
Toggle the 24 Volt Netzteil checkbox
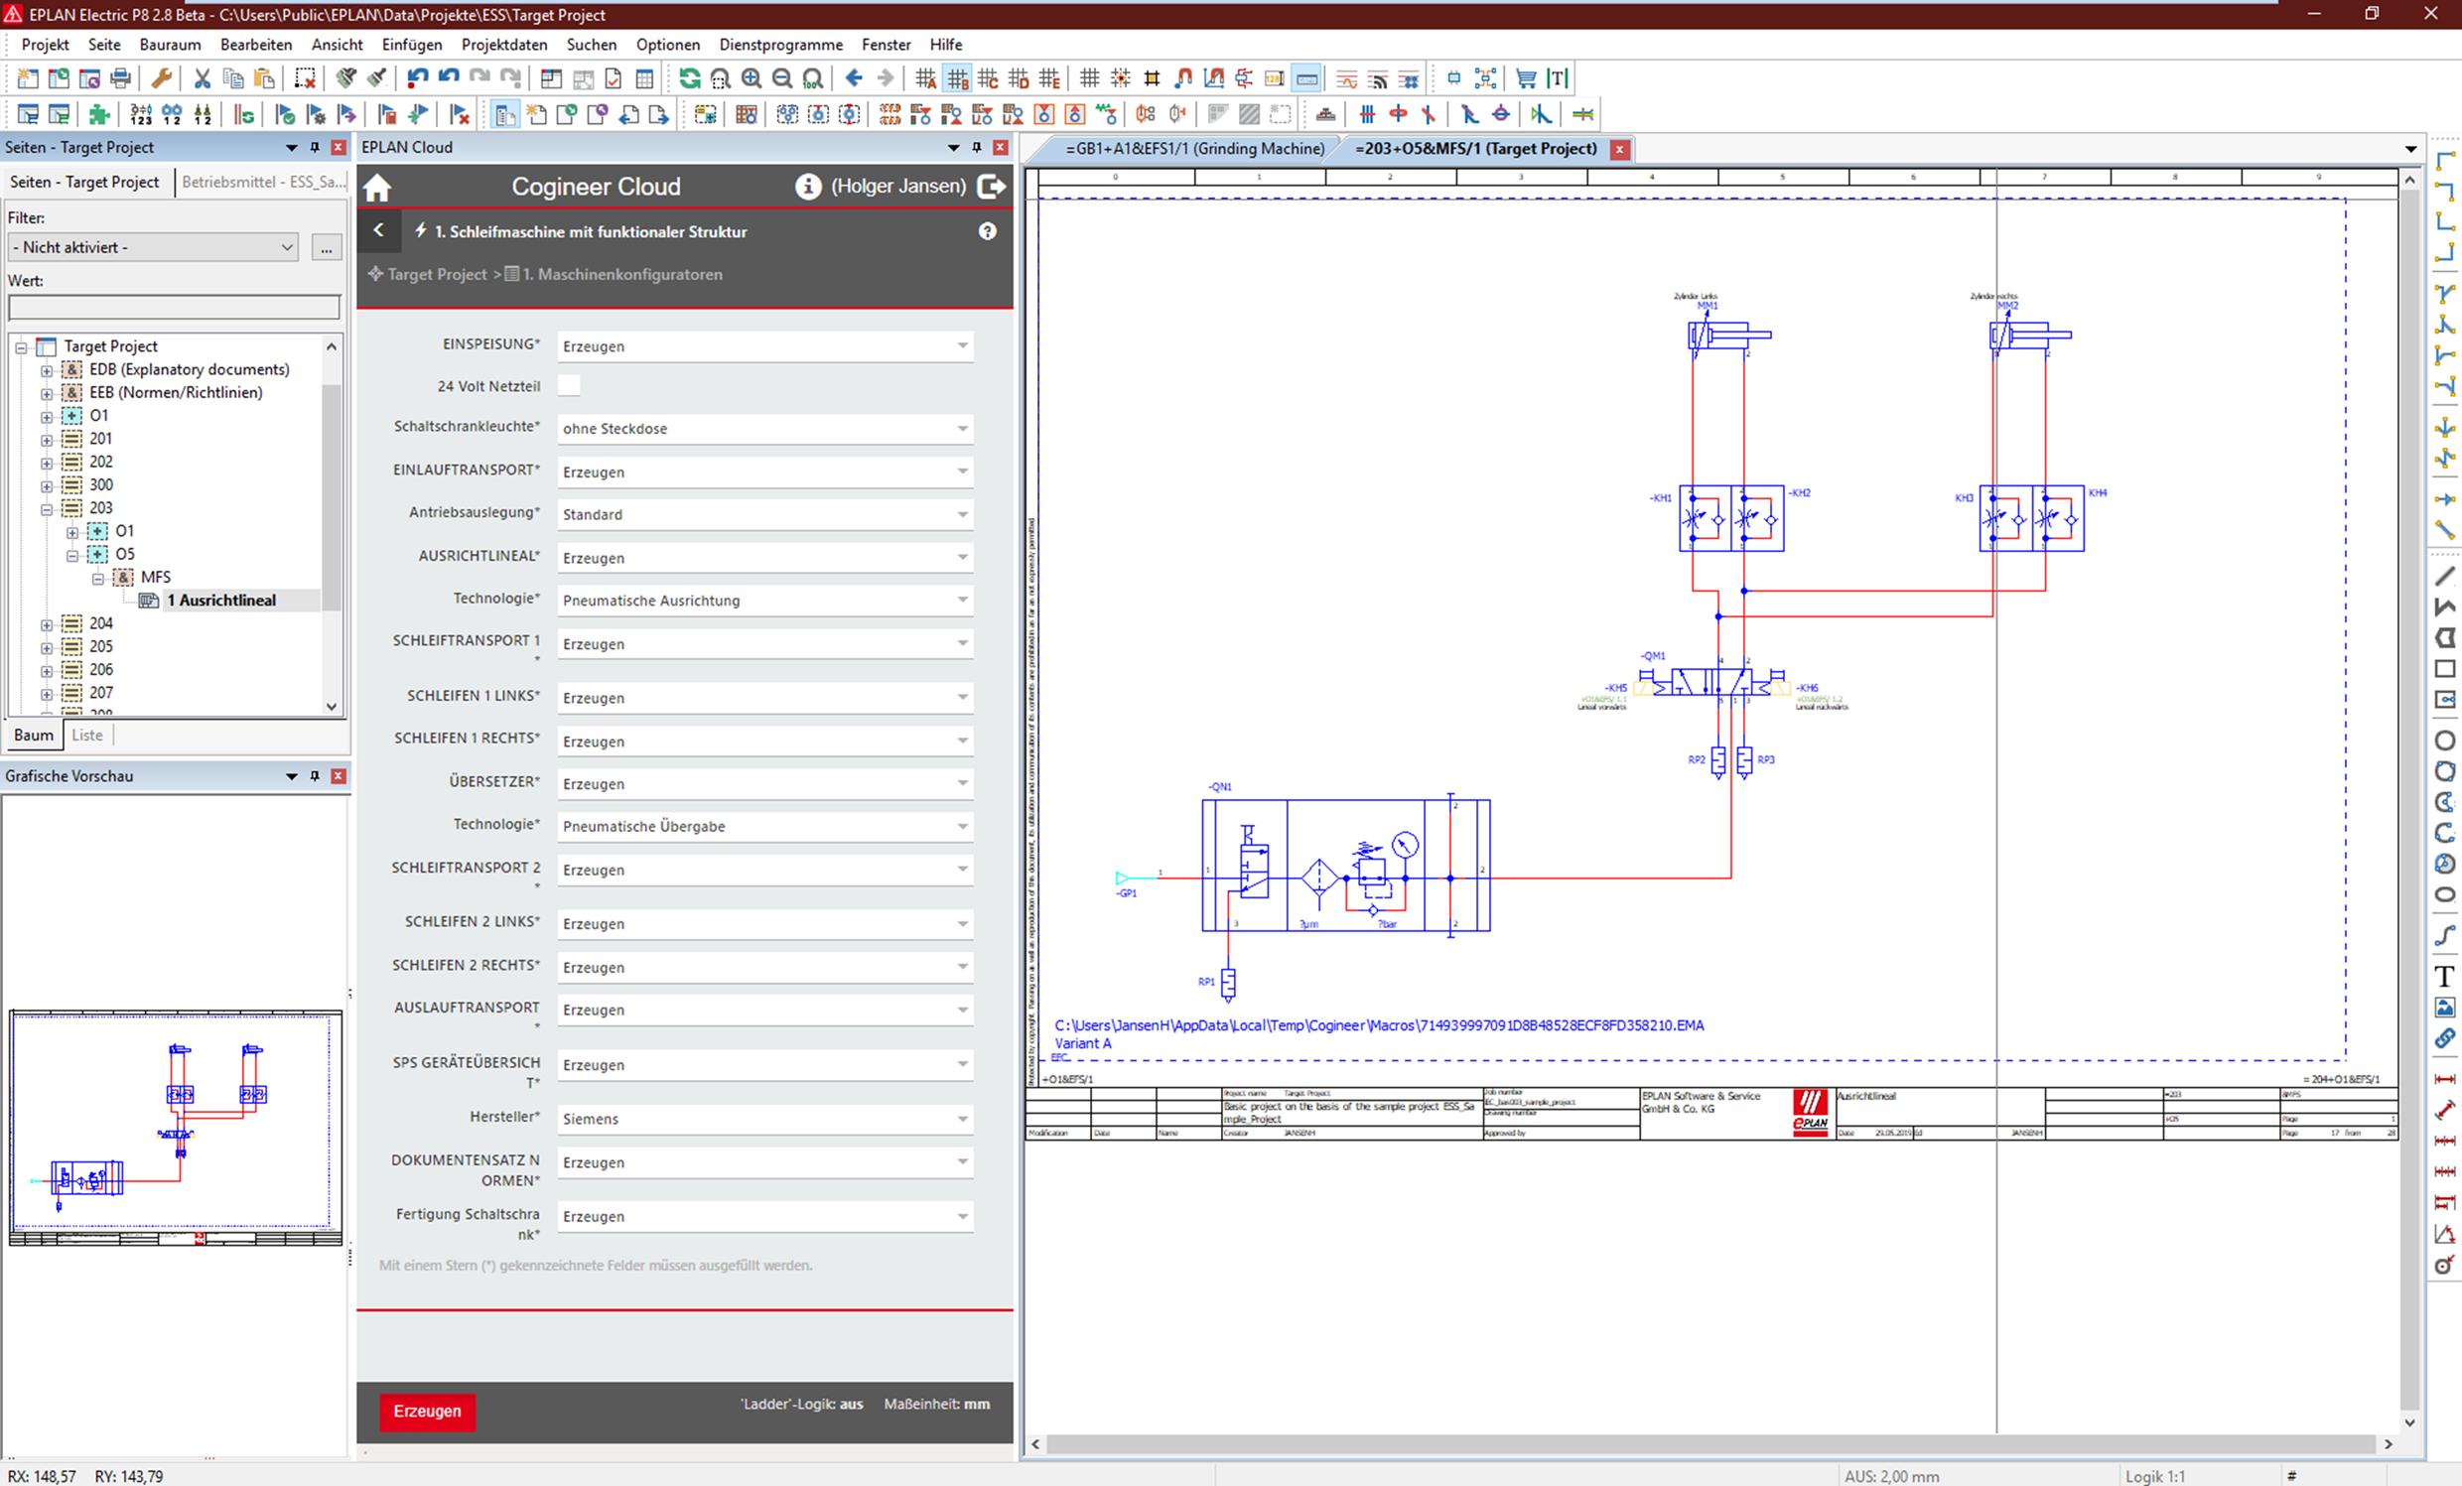tap(569, 386)
